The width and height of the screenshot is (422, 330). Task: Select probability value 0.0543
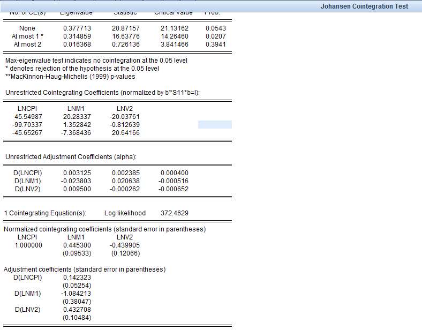pyautogui.click(x=216, y=28)
